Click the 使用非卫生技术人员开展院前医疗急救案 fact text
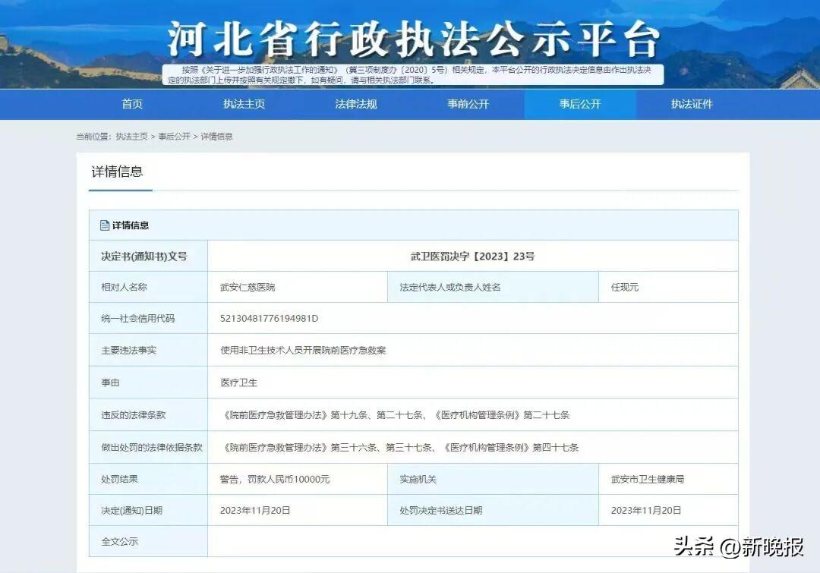The image size is (820, 573). point(303,351)
